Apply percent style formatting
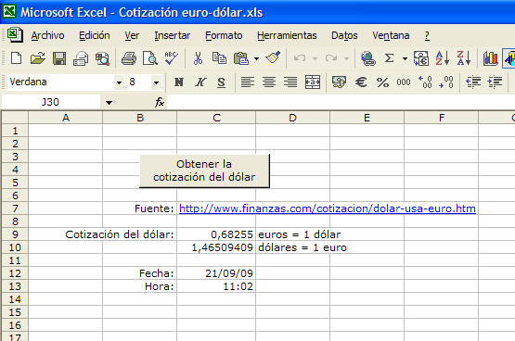The width and height of the screenshot is (515, 341). tap(382, 82)
